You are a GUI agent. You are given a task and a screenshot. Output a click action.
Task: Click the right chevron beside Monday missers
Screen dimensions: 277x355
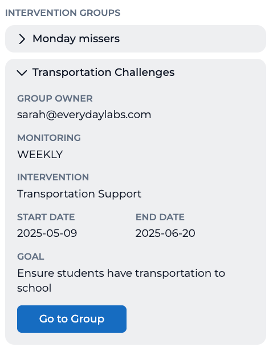(22, 39)
